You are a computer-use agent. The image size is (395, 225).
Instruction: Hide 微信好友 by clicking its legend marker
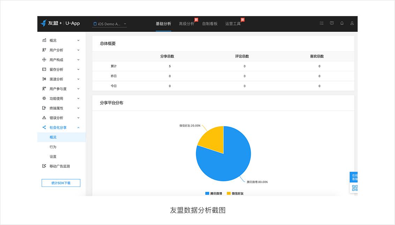(228, 193)
